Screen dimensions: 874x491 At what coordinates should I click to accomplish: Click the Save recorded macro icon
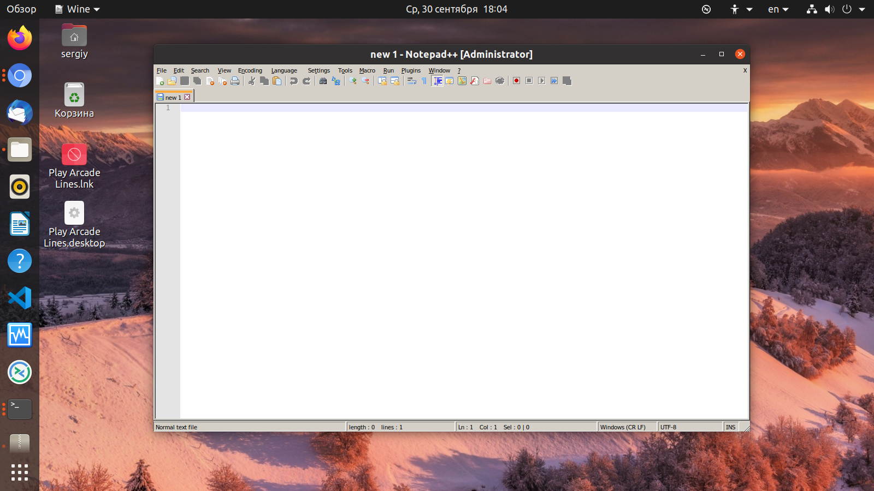point(567,81)
